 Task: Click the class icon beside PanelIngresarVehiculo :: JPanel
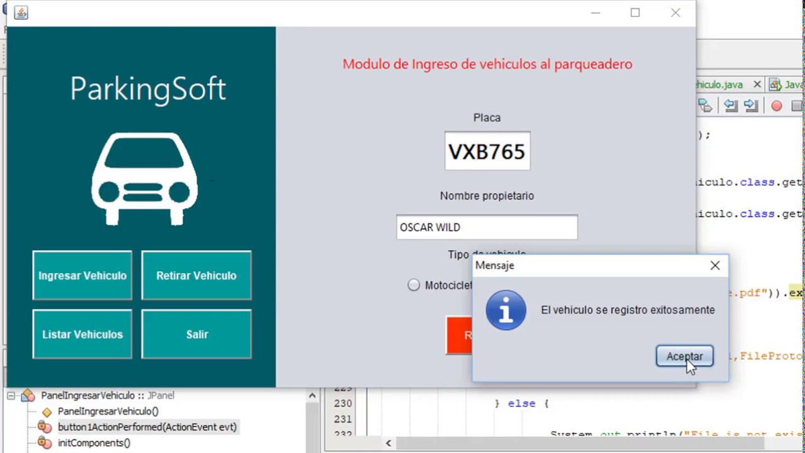(x=28, y=396)
